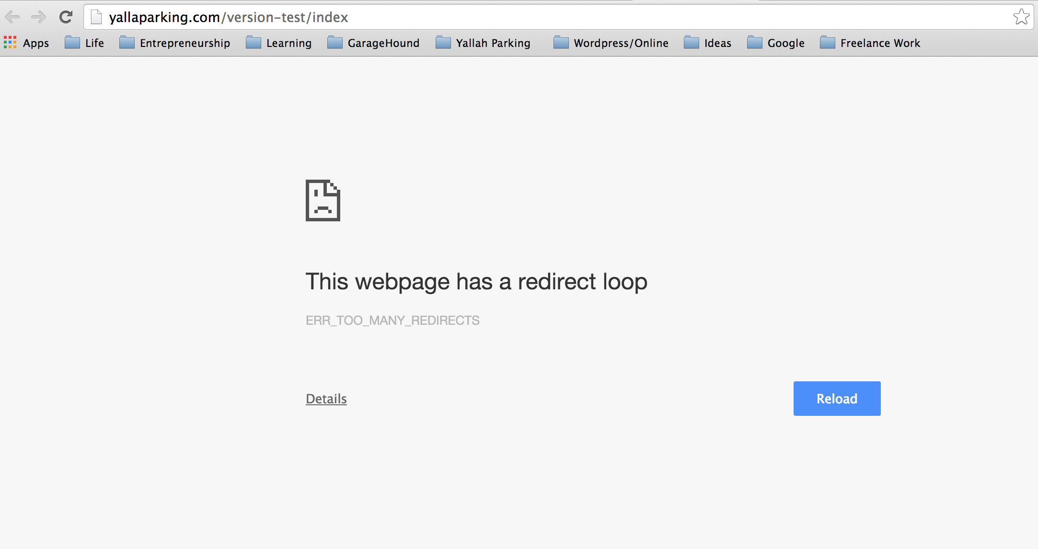Click the page info icon in address bar
This screenshot has height=549, width=1038.
click(96, 17)
